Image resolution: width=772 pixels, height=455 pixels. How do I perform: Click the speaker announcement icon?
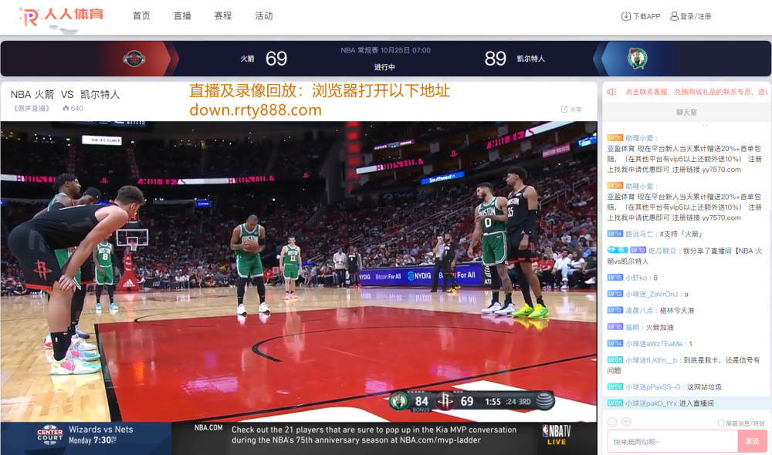point(611,92)
